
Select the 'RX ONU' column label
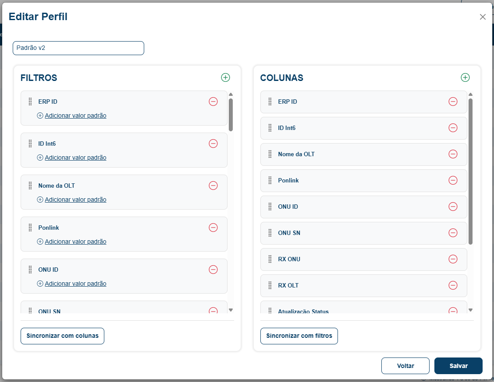289,259
